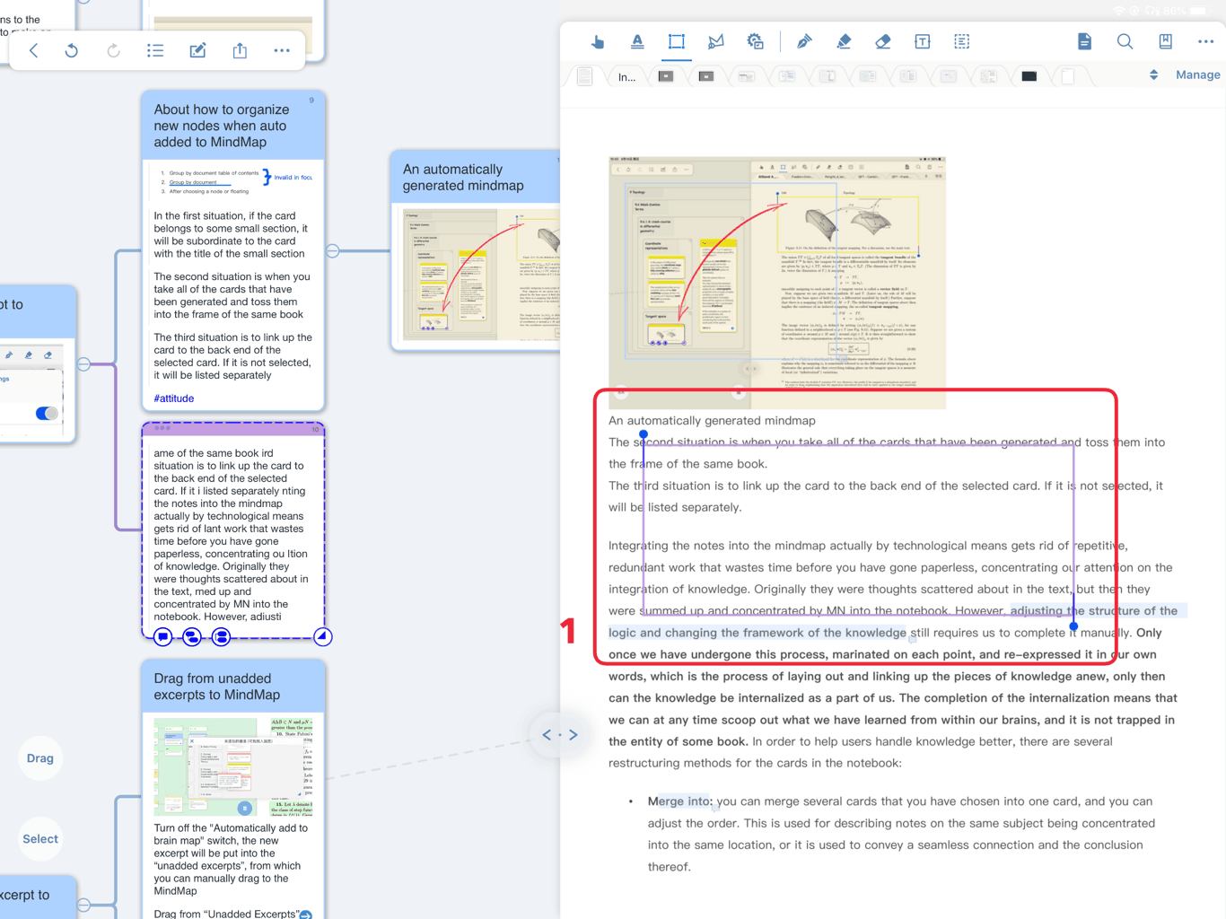Expand the document tab sort arrows
Viewport: 1226px width, 919px height.
(1154, 75)
